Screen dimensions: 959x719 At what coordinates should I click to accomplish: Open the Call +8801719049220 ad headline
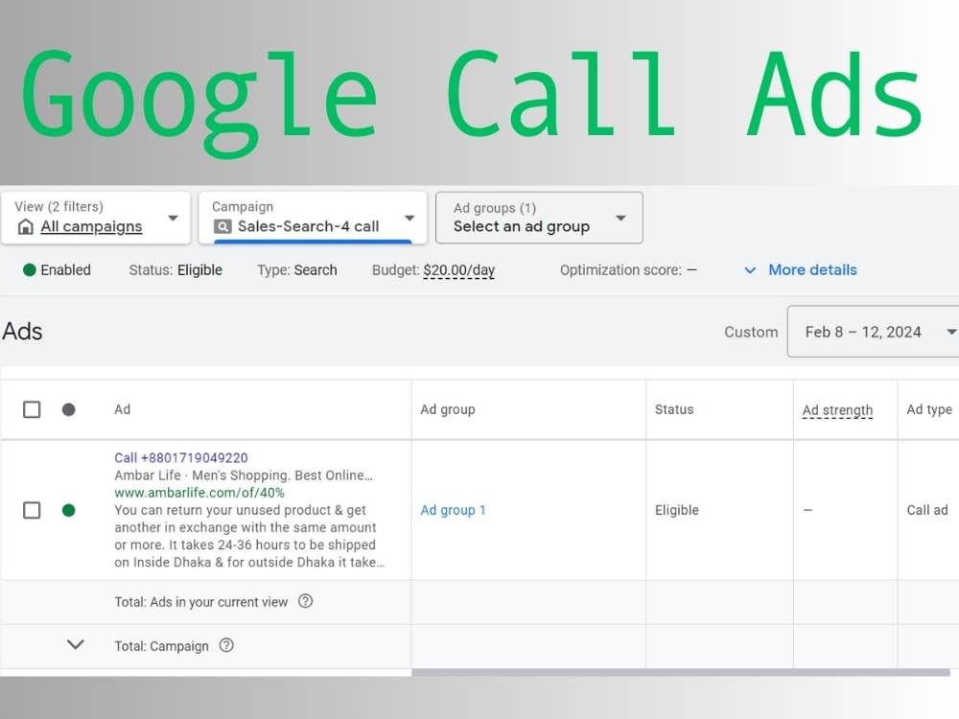point(181,458)
